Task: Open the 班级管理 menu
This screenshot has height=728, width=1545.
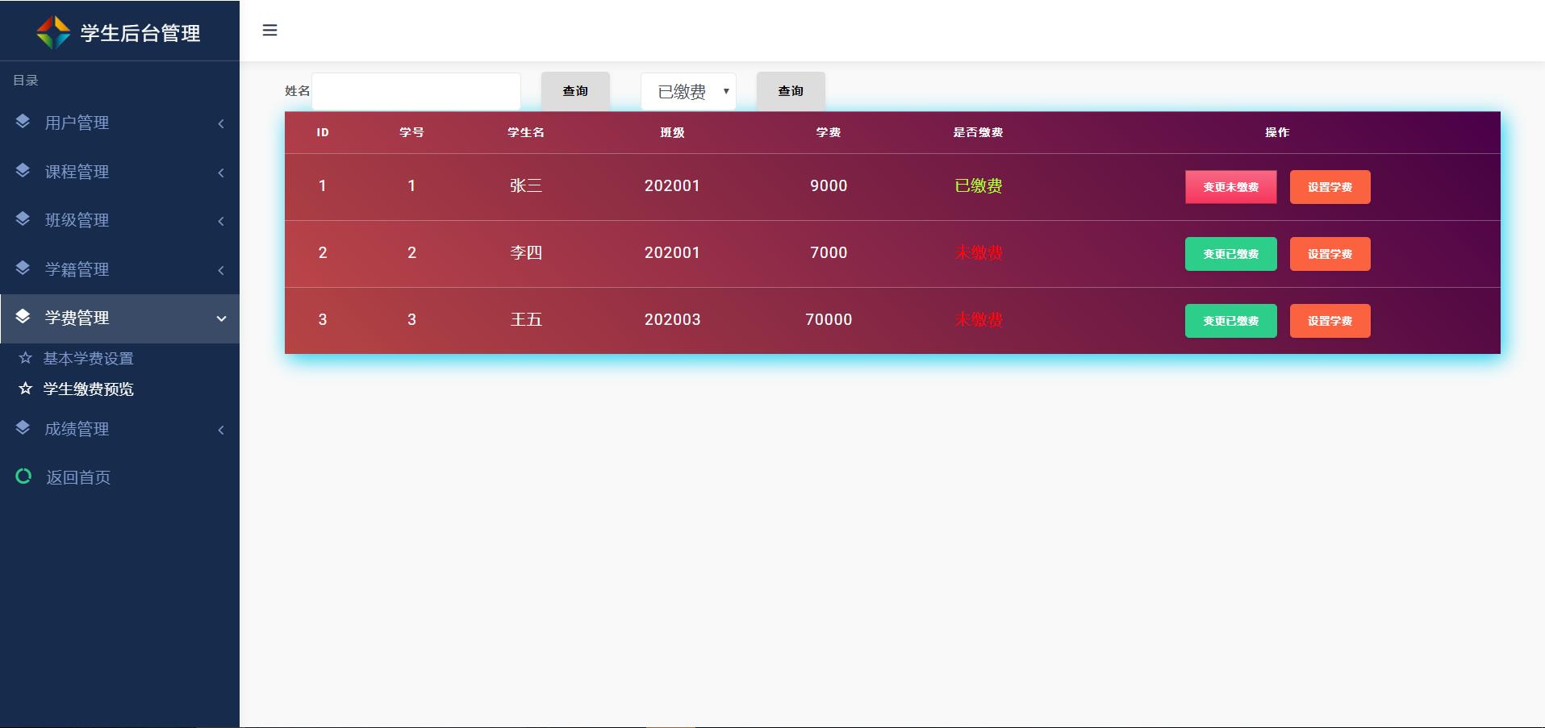Action: [119, 220]
